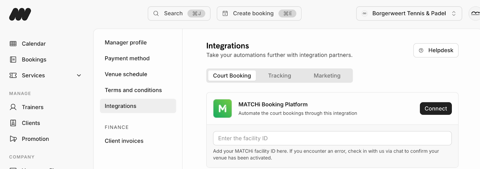Expand the Services submenu chevron
The image size is (480, 169).
(x=79, y=75)
